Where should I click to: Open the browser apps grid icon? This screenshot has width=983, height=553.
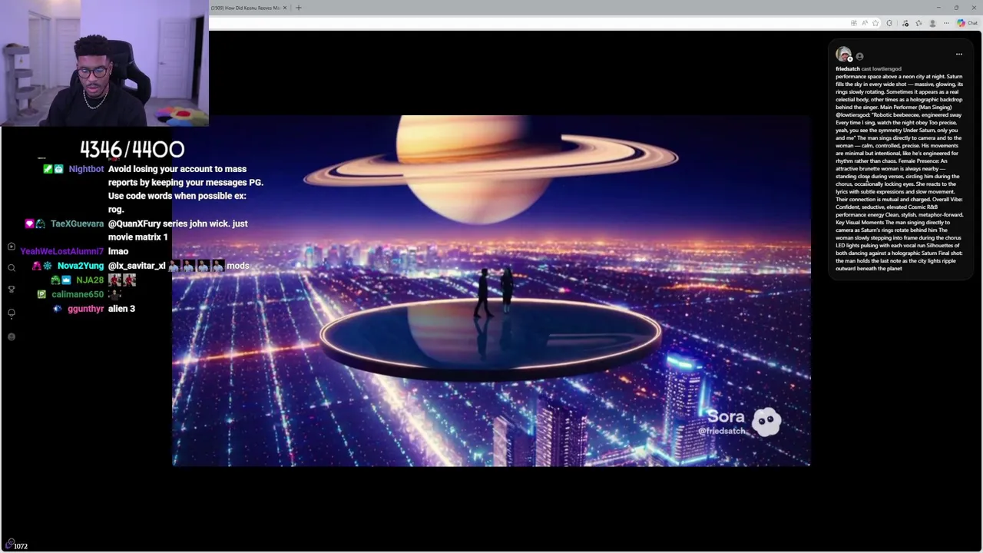click(853, 23)
